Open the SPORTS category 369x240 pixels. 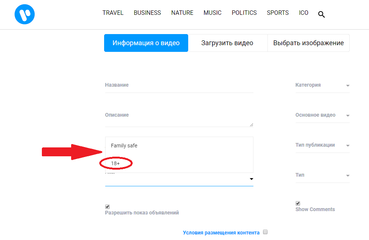(x=278, y=13)
